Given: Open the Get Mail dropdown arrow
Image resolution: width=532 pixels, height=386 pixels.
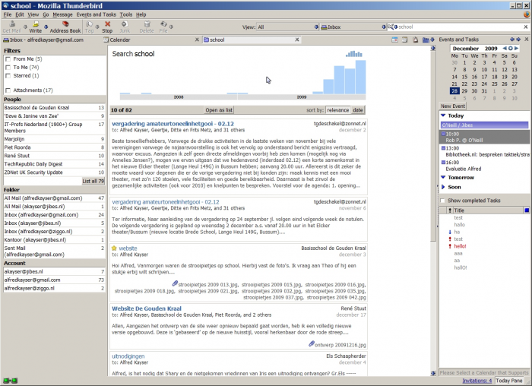Looking at the screenshot, I should 25,27.
